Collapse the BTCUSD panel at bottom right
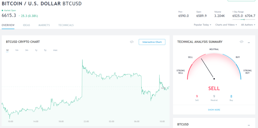 tap(249, 125)
